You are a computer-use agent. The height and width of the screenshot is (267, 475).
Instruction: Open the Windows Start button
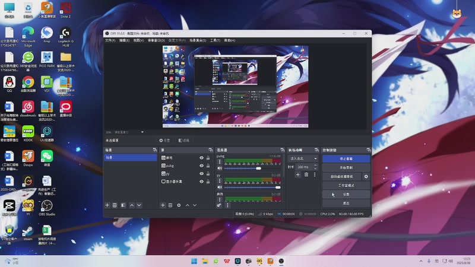click(194, 261)
